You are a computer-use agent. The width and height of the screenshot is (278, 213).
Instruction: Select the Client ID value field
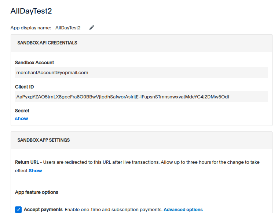tap(141, 97)
